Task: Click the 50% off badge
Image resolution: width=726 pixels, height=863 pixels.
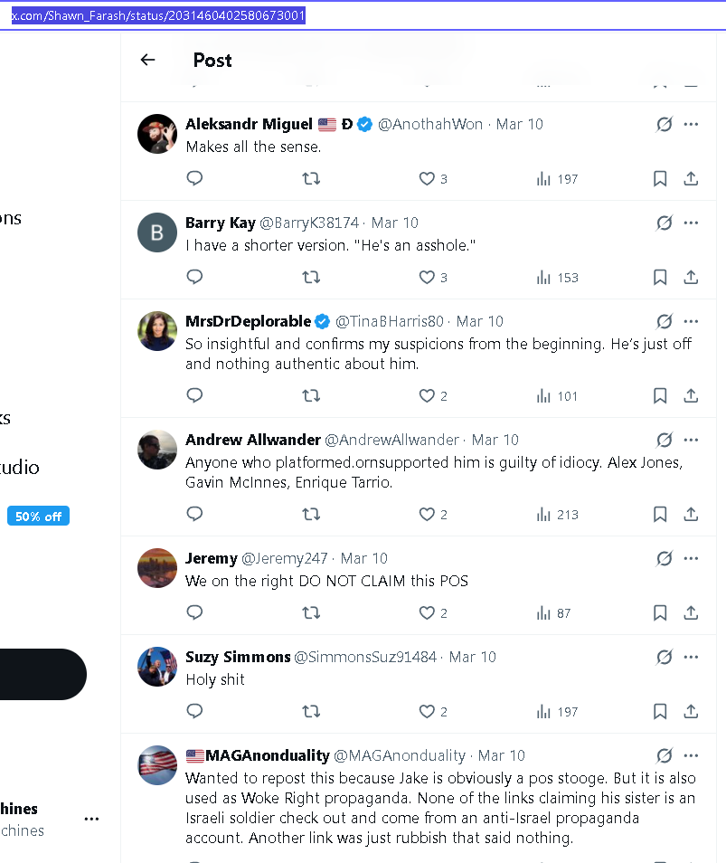Action: pyautogui.click(x=38, y=517)
